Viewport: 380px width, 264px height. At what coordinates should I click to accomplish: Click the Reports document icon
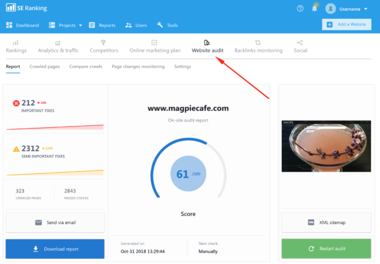[92, 25]
